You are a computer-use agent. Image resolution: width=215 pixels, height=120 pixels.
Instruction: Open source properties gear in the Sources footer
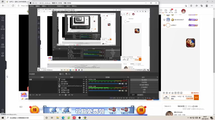pos(66,95)
